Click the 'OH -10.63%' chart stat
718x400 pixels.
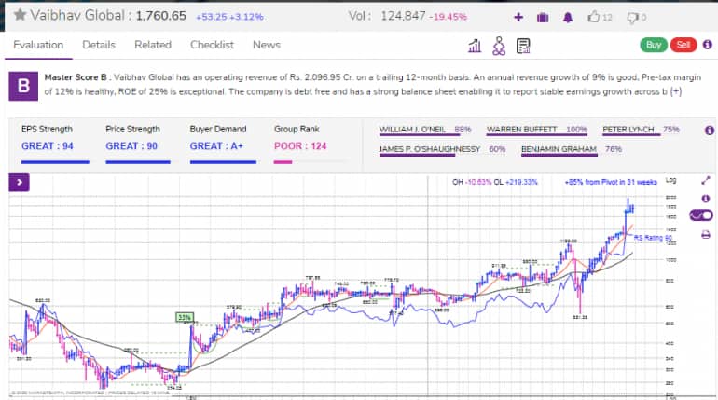click(x=472, y=182)
